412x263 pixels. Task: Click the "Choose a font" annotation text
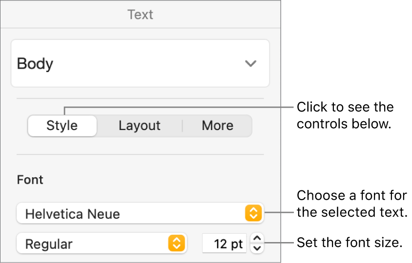pyautogui.click(x=351, y=204)
